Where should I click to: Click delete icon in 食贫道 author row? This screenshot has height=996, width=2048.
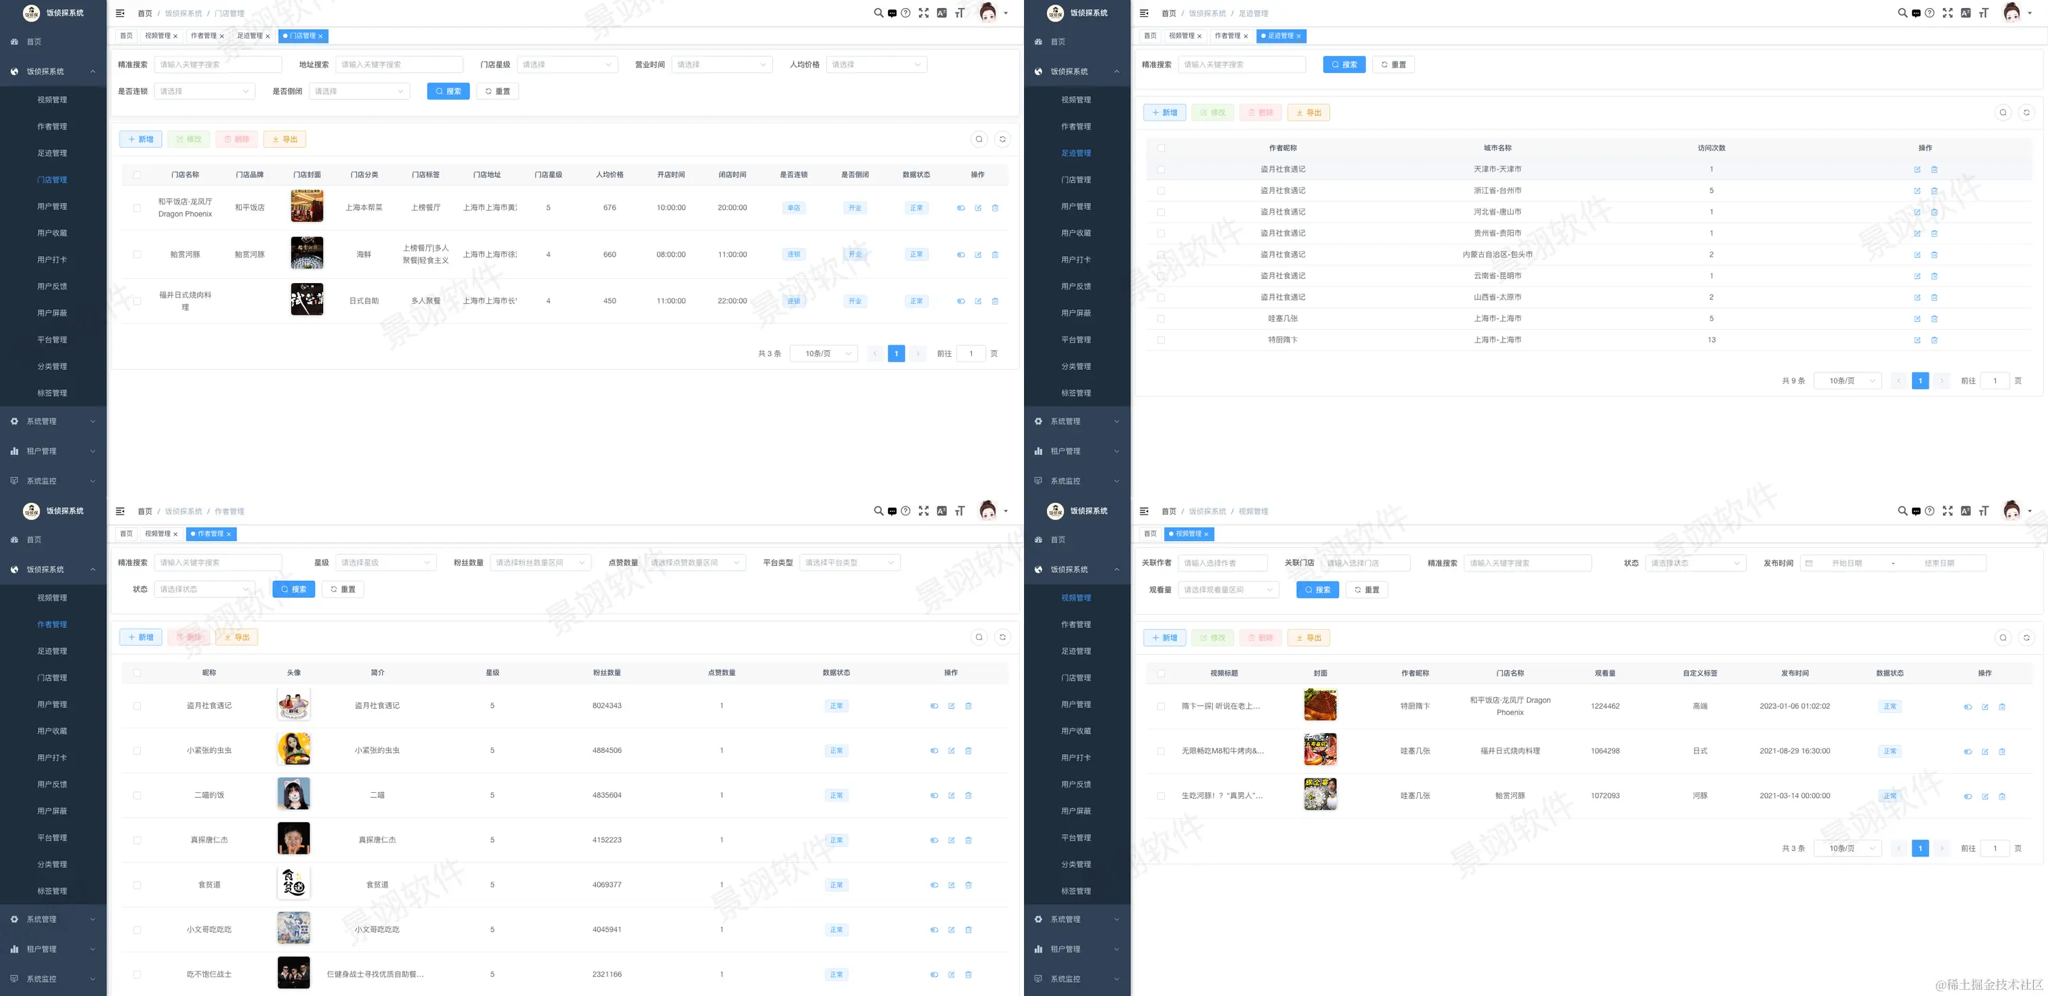coord(968,885)
